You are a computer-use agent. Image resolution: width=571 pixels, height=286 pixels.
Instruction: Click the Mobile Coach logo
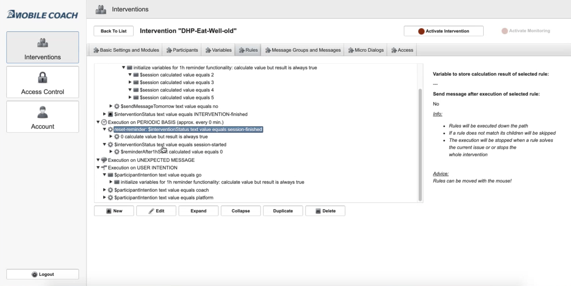pos(43,15)
